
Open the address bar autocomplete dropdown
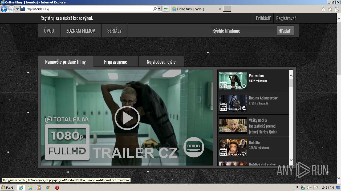pos(159,9)
